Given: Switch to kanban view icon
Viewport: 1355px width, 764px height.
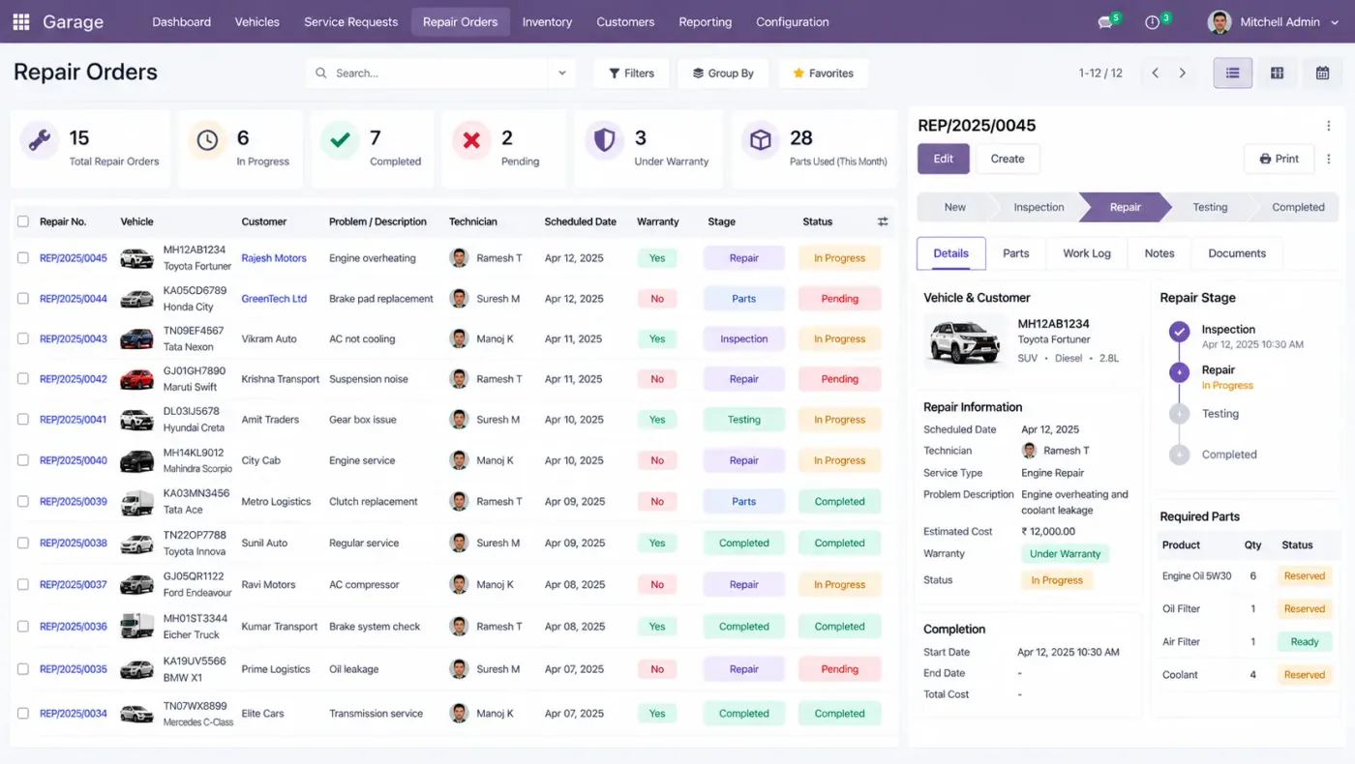Looking at the screenshot, I should [x=1278, y=73].
